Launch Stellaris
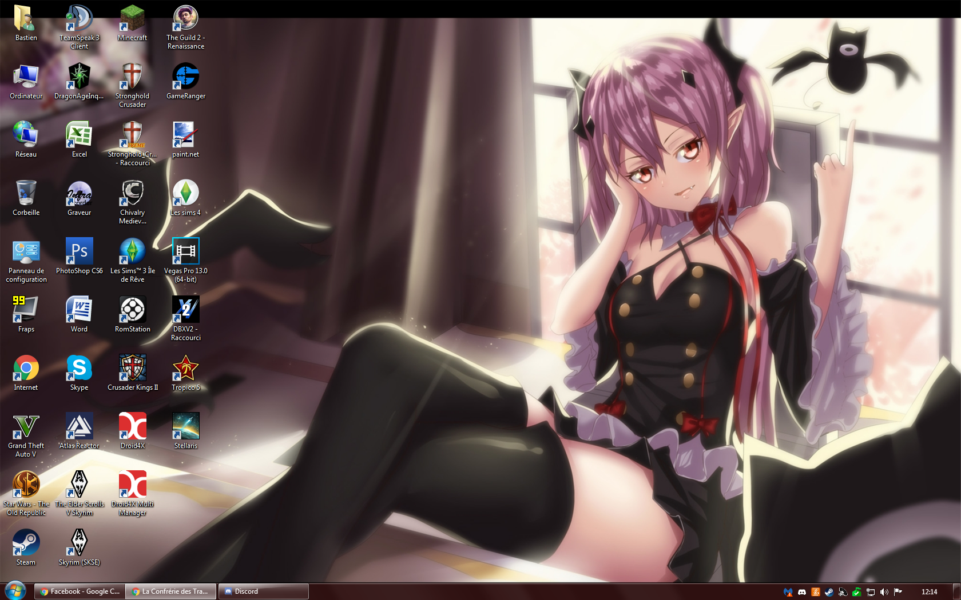This screenshot has width=961, height=600. 185,431
